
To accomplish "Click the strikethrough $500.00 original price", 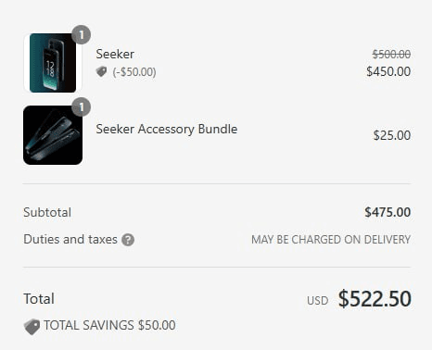I will pos(391,55).
